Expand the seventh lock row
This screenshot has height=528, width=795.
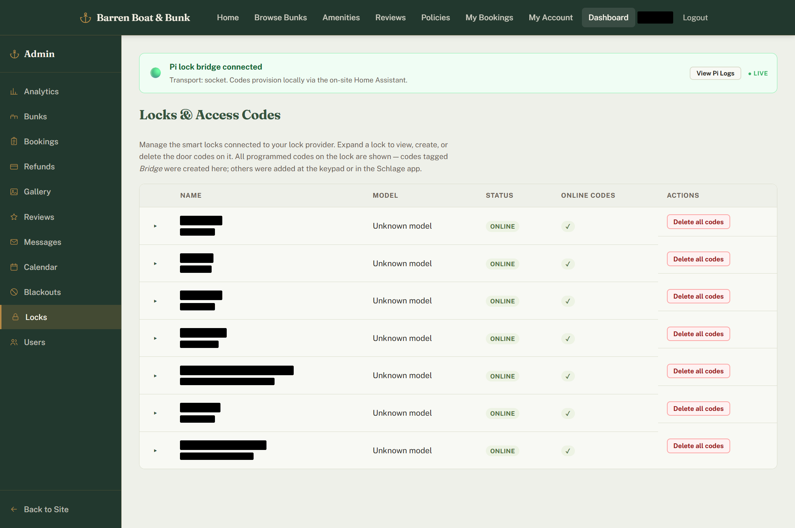pos(155,451)
